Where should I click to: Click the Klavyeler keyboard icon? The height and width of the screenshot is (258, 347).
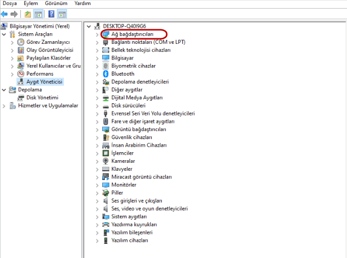(106, 169)
